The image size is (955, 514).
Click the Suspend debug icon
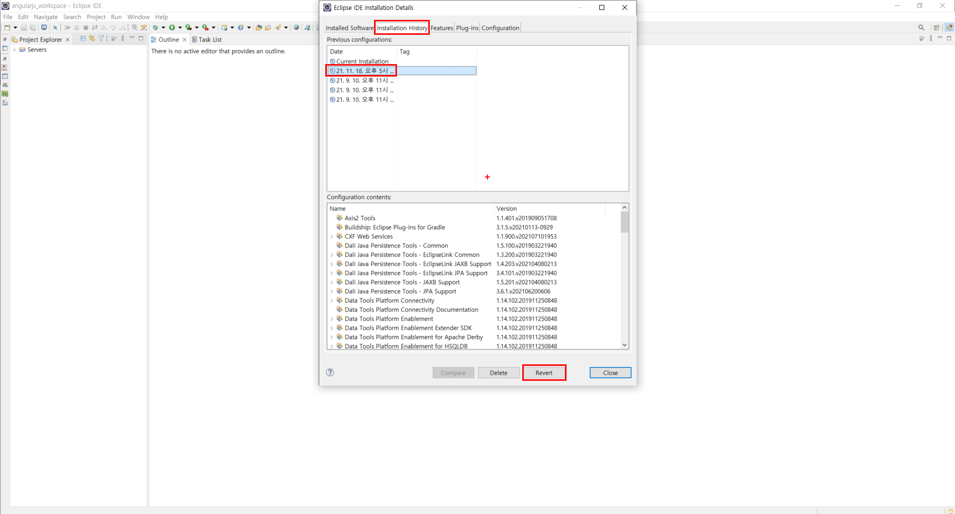pos(77,27)
